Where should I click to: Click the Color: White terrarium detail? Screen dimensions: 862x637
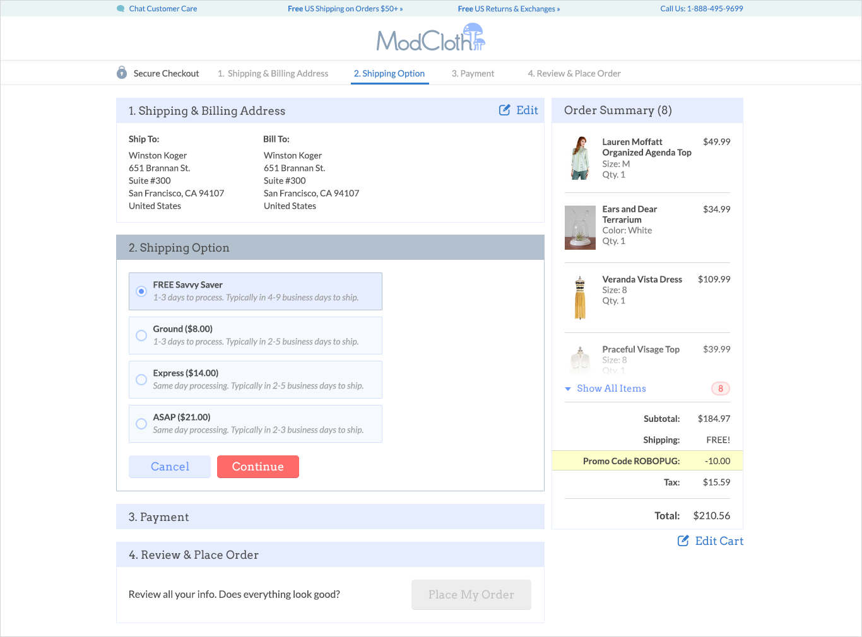pos(627,231)
